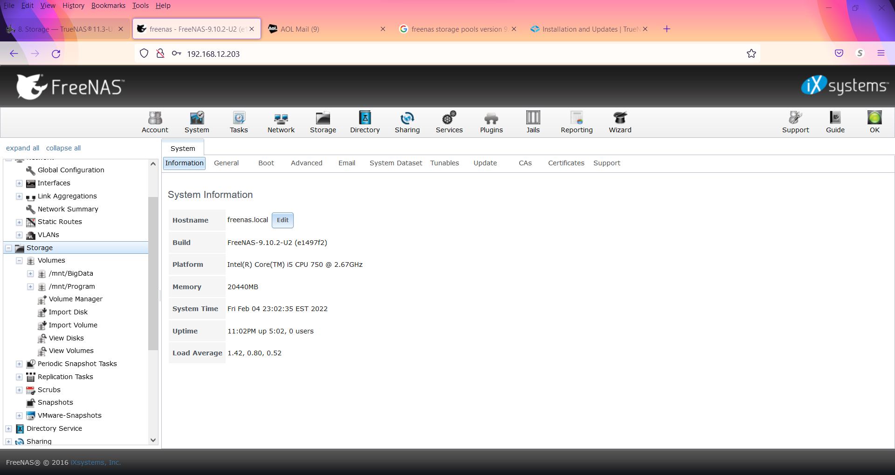Screen dimensions: 895x475
Task: Click the Save to Pocket icon
Action: click(839, 53)
